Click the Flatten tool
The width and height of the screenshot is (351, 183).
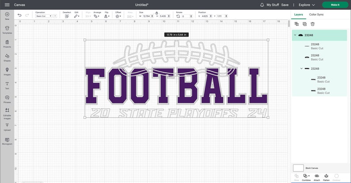326,177
